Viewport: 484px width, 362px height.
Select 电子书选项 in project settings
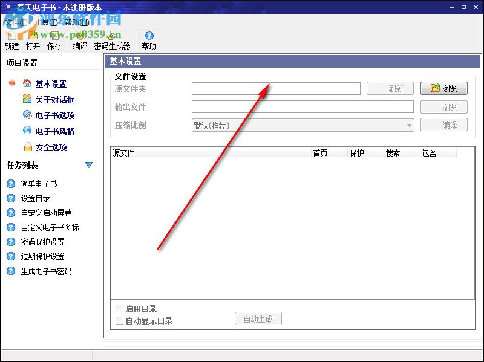(55, 115)
